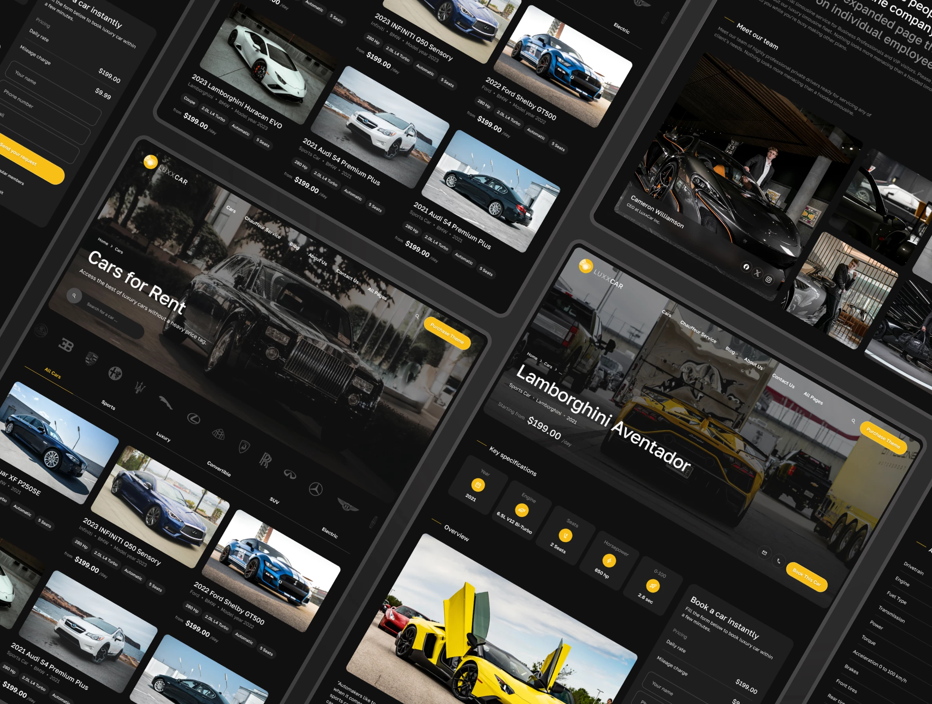Click the '2.6 sec' value
932x704 pixels.
(645, 598)
